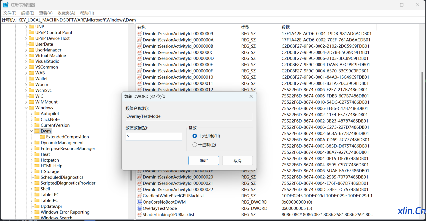Screen dimensions: 426x221
Task: Select the decimal (十进制) radio button
Action: pyautogui.click(x=195, y=145)
